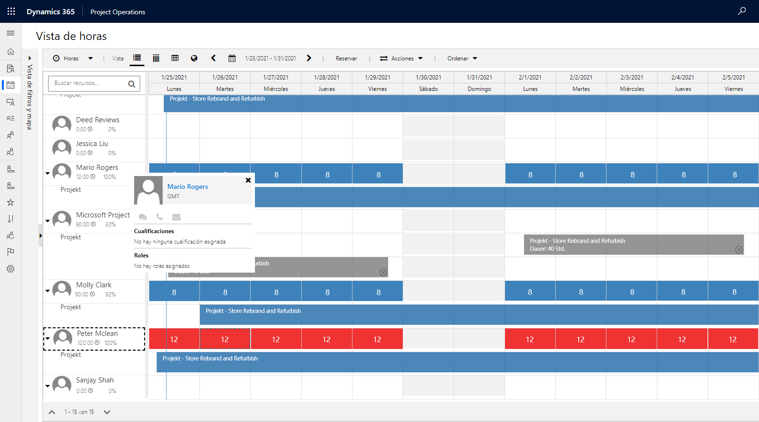The image size is (759, 422).
Task: Go to the previous page of resources
Action: coord(52,412)
